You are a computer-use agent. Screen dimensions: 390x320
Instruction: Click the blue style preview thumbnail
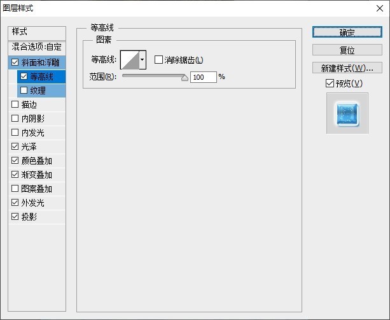pyautogui.click(x=347, y=113)
